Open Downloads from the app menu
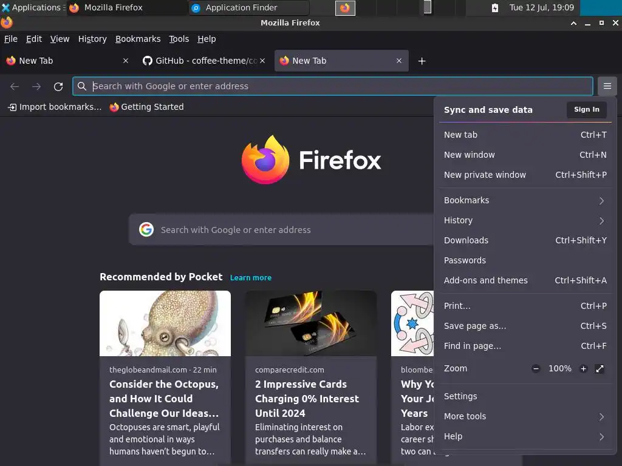Viewport: 622px width, 466px height. pos(525,240)
